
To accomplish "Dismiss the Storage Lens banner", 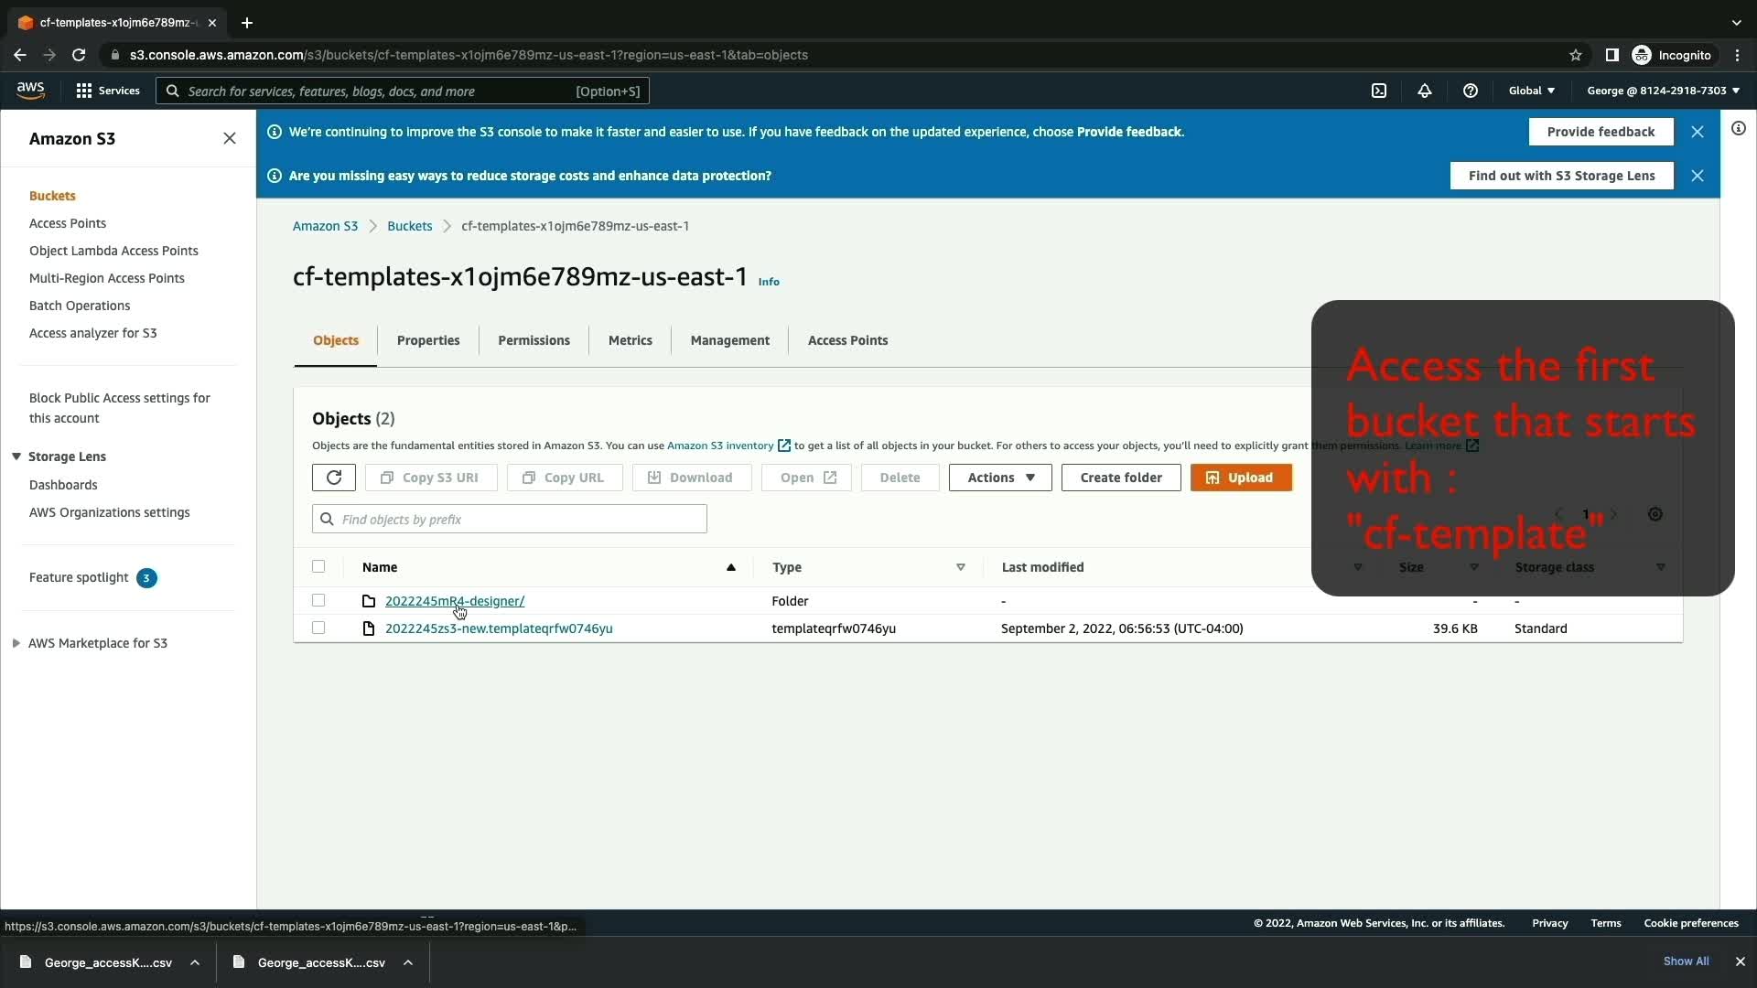I will pos(1698,176).
